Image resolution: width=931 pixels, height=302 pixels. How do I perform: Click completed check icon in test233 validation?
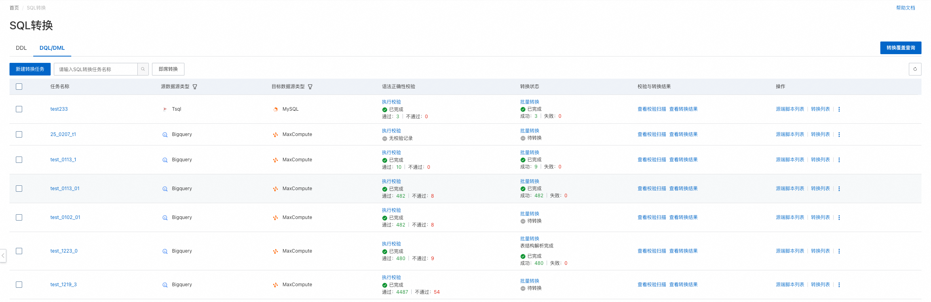384,109
